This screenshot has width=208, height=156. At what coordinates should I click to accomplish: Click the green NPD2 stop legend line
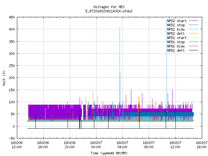[193, 25]
